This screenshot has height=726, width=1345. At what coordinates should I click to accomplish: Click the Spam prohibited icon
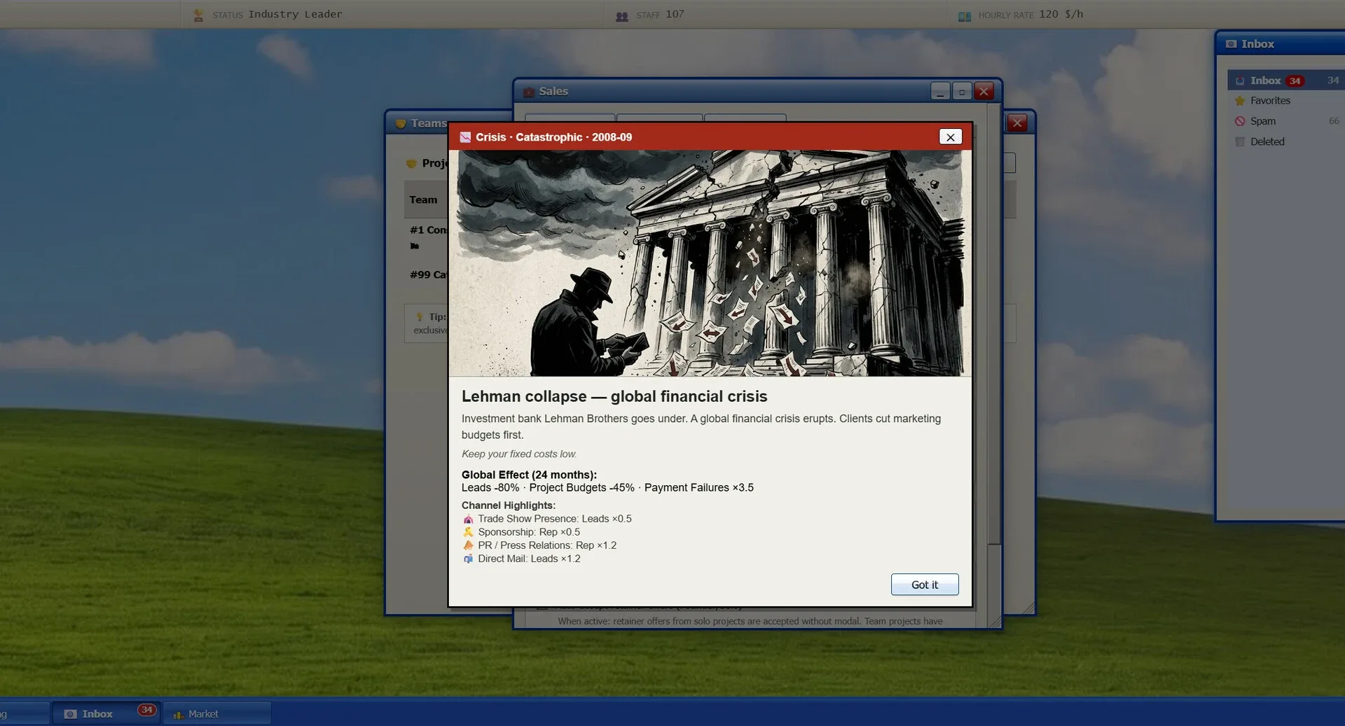pos(1240,121)
